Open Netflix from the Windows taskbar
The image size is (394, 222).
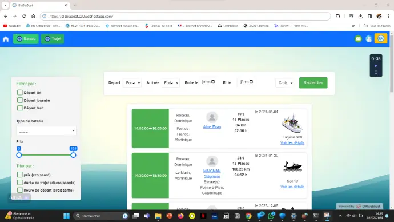click(x=203, y=216)
